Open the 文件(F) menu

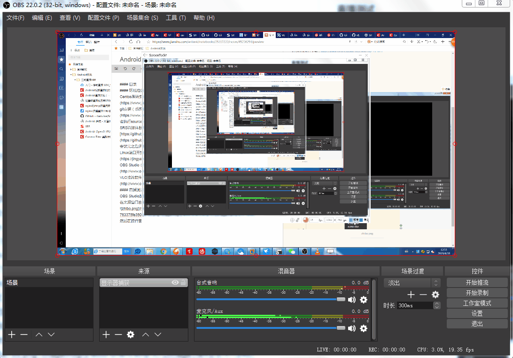[x=16, y=18]
